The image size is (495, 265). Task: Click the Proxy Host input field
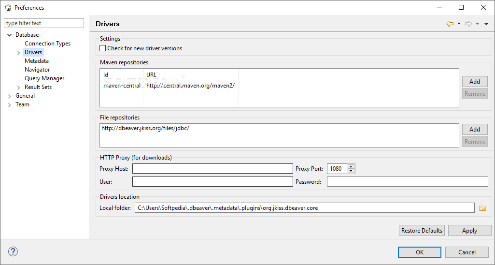point(212,169)
